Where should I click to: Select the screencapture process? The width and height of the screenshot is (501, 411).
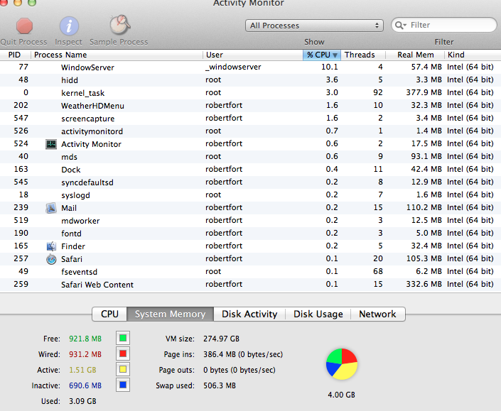250,119
